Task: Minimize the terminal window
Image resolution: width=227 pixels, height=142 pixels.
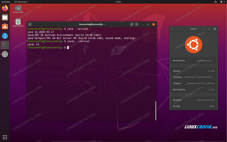Action: point(143,24)
